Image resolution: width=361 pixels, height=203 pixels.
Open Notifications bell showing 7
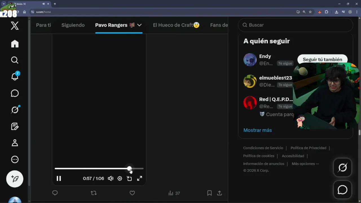15,76
